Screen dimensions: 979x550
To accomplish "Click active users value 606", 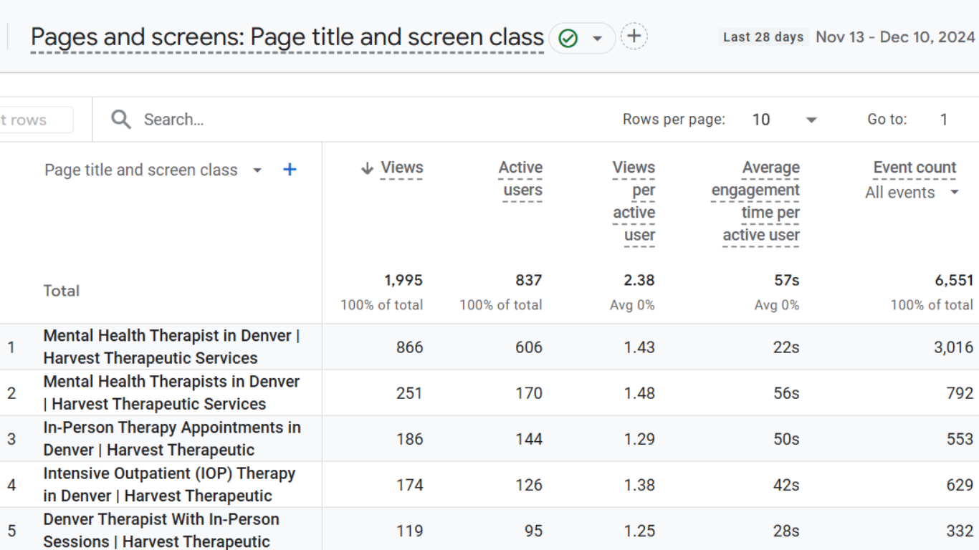I will point(528,347).
